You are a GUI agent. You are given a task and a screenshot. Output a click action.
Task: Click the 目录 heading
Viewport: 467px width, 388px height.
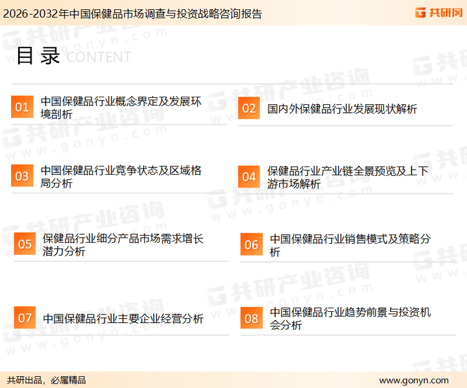(38, 56)
